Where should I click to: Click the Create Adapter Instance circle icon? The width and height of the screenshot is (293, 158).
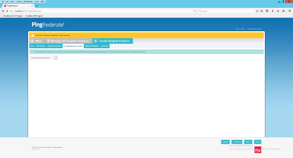click(x=95, y=41)
